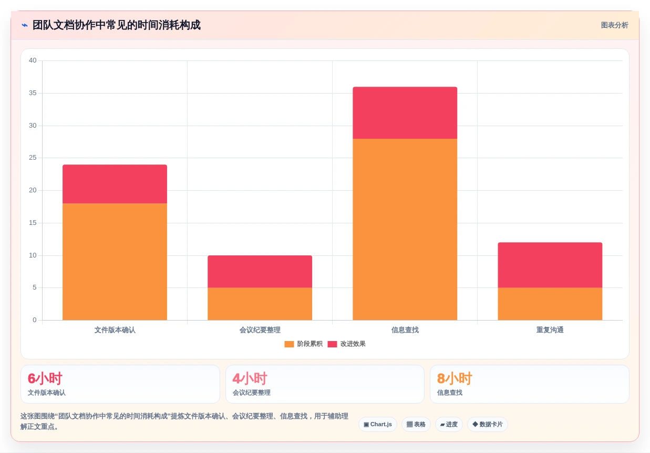Image resolution: width=650 pixels, height=453 pixels.
Task: Click the lightning icon beside the chart title
Action: (x=25, y=25)
